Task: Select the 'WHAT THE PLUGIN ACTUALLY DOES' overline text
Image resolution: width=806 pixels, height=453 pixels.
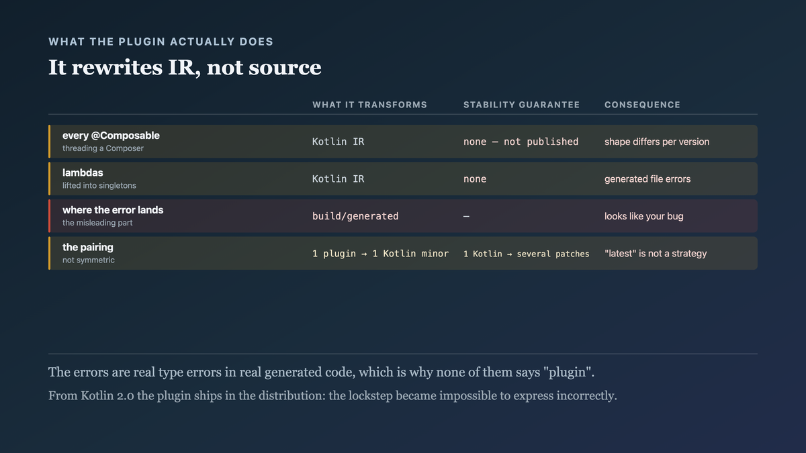Action: [x=161, y=42]
